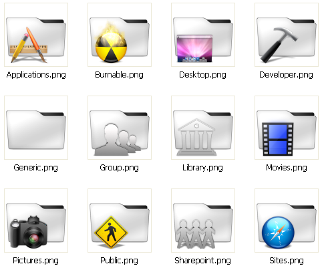Select the Movies folder icon with film strip

click(287, 128)
